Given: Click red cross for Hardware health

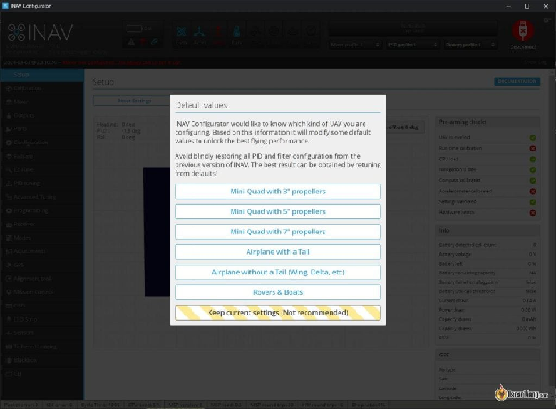Looking at the screenshot, I should (x=533, y=213).
